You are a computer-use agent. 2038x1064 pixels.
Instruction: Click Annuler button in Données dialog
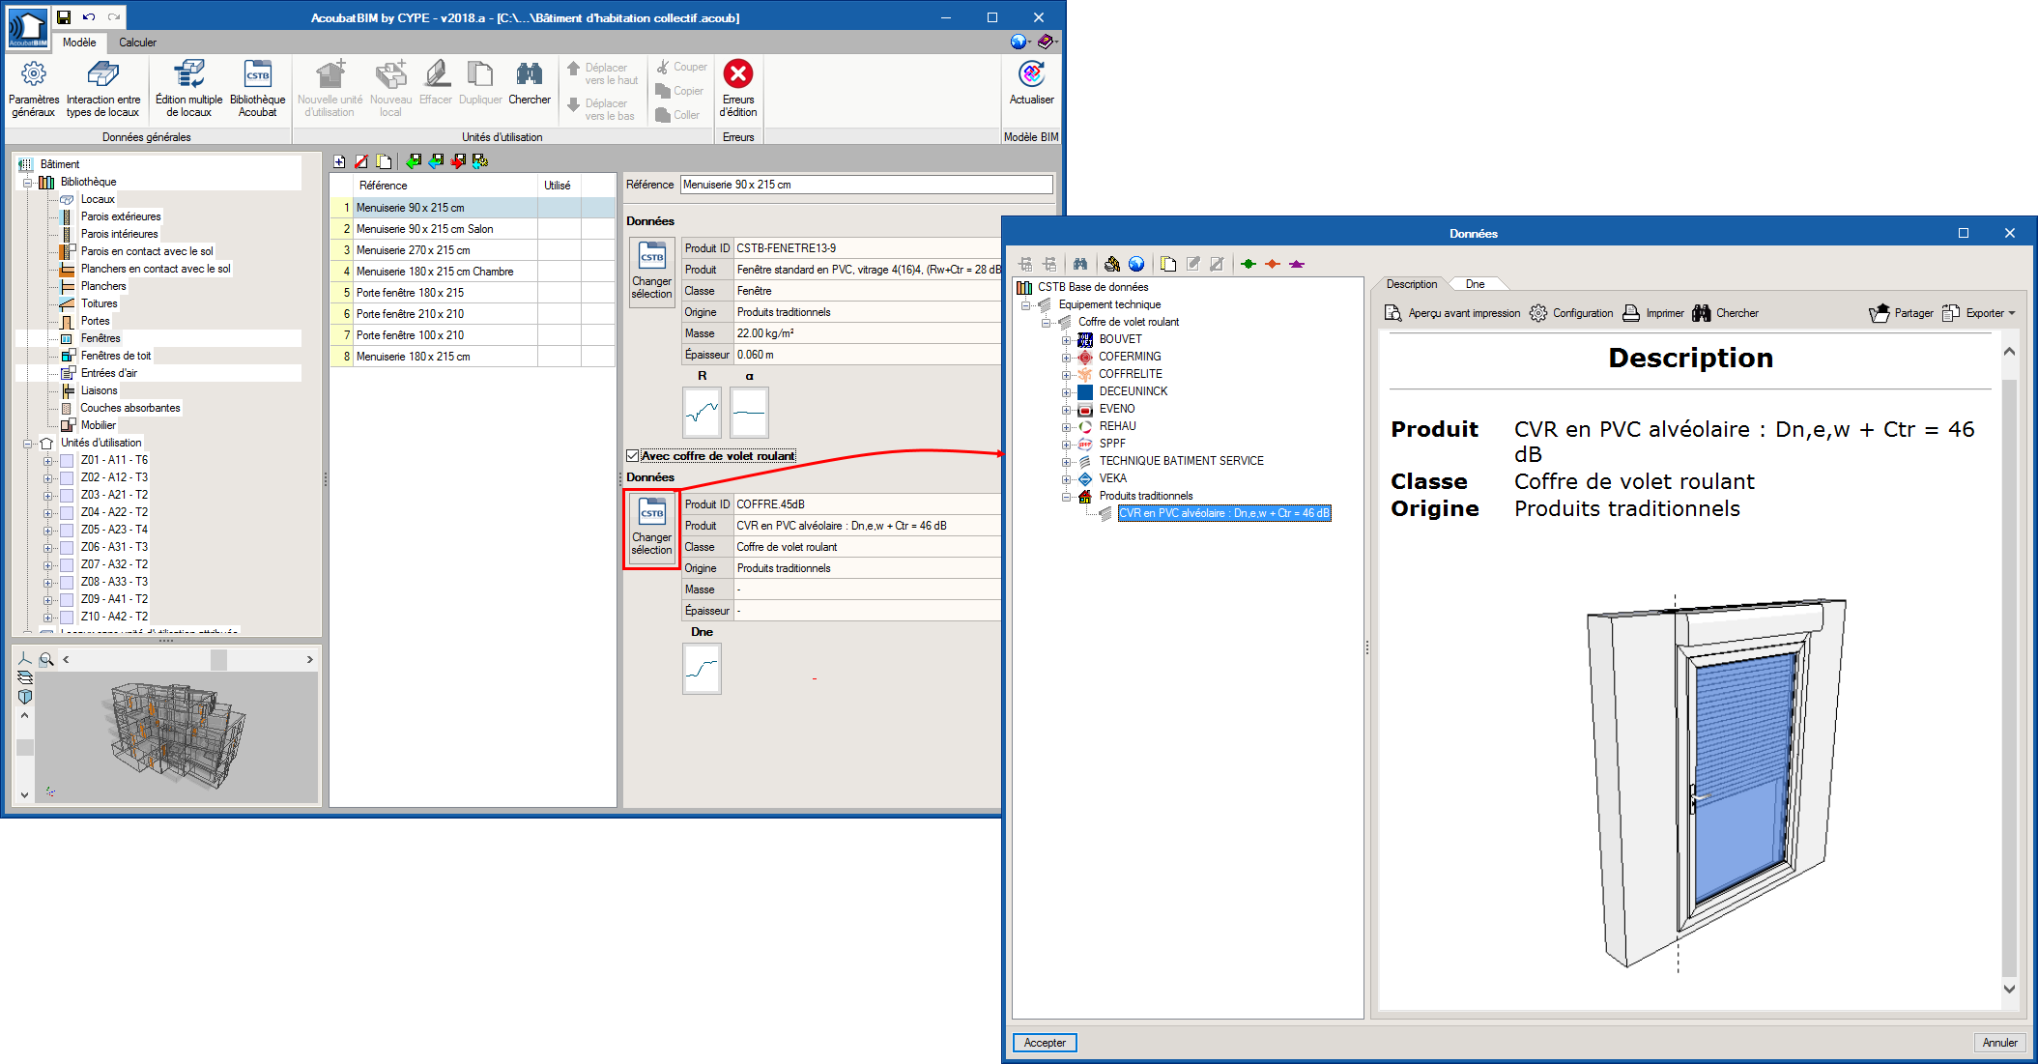coord(1999,1043)
